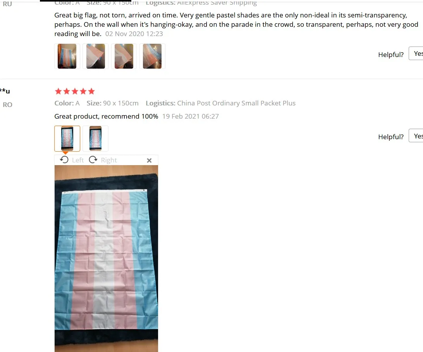Click the Right rotate label
423x352 pixels.
click(109, 160)
